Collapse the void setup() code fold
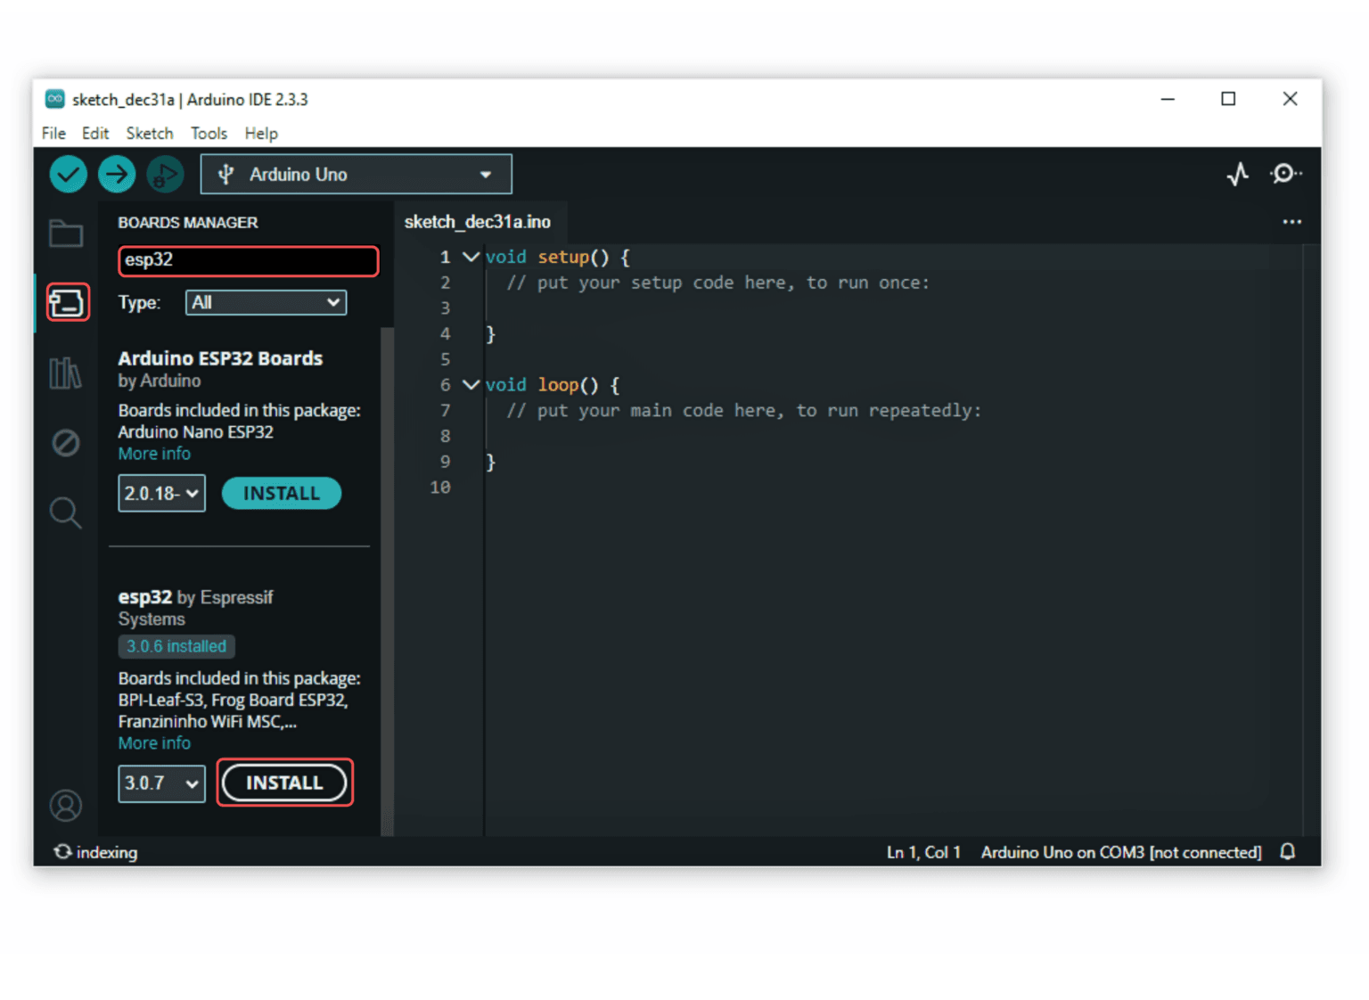The image size is (1369, 1000). 471,258
